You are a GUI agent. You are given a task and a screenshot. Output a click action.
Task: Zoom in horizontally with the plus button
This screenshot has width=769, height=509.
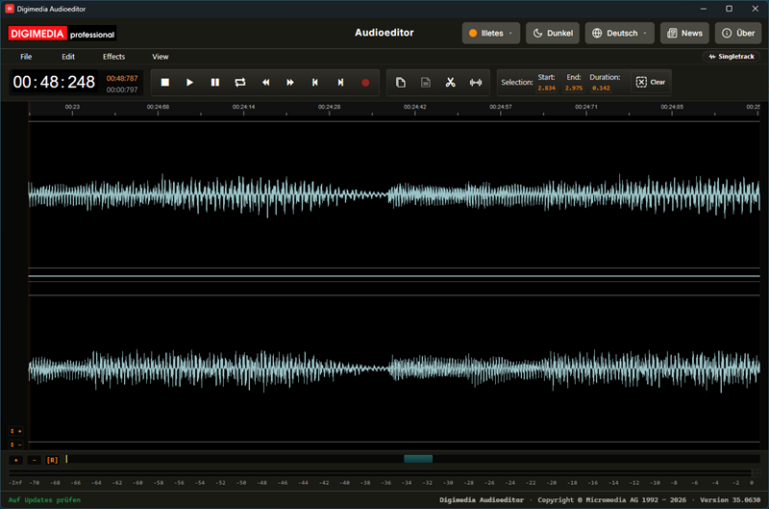(15, 460)
